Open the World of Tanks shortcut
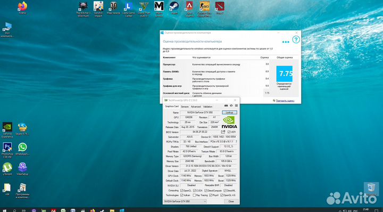This screenshot has width=383, height=212. (x=114, y=8)
